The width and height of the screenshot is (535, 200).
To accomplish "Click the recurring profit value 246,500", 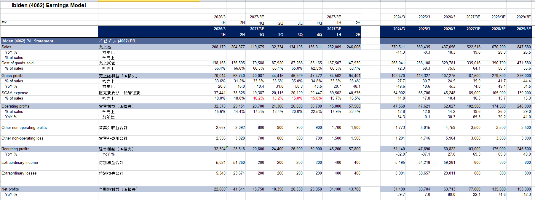I will (524, 149).
